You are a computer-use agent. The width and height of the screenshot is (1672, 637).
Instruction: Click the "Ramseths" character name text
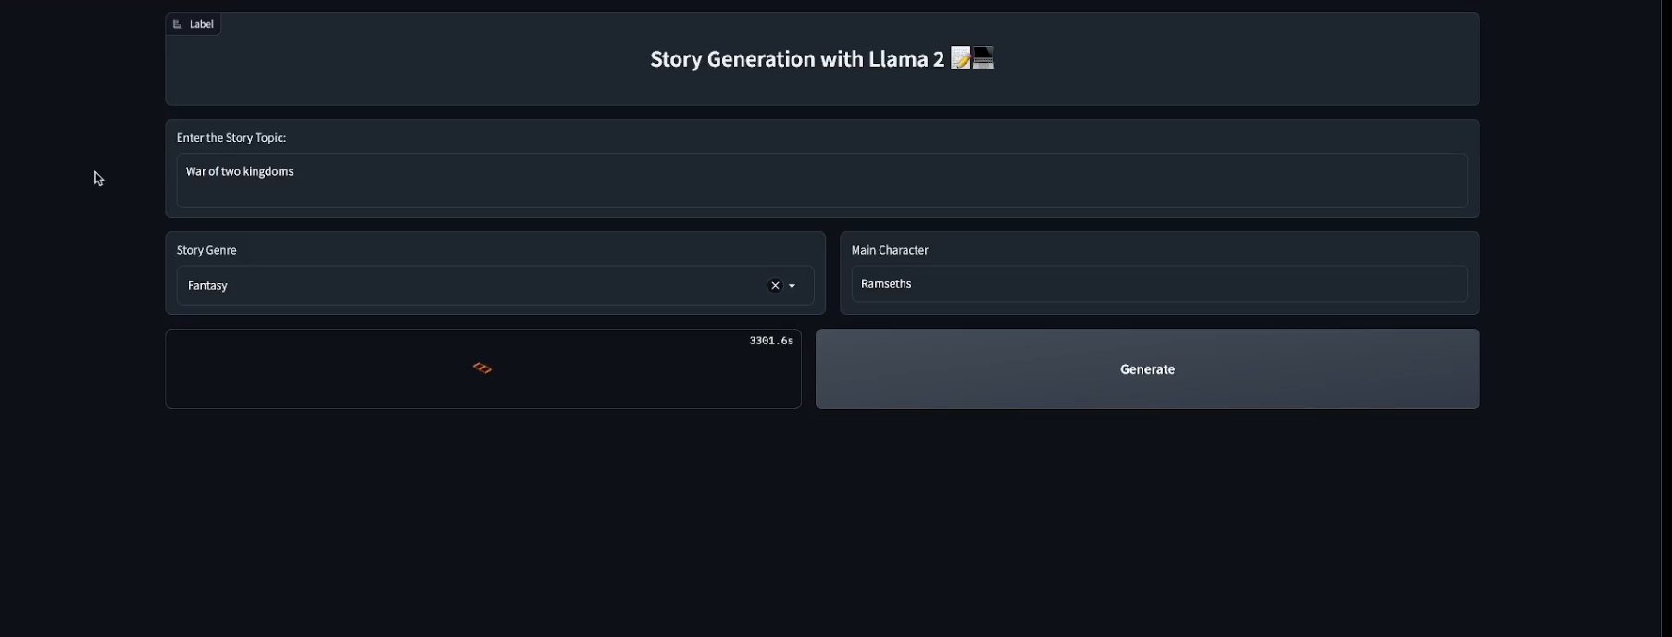pos(886,284)
